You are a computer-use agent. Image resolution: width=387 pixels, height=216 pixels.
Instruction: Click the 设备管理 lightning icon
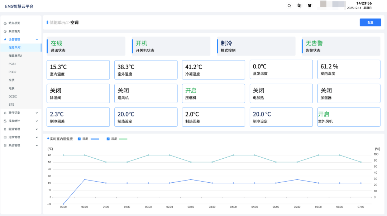point(5,39)
